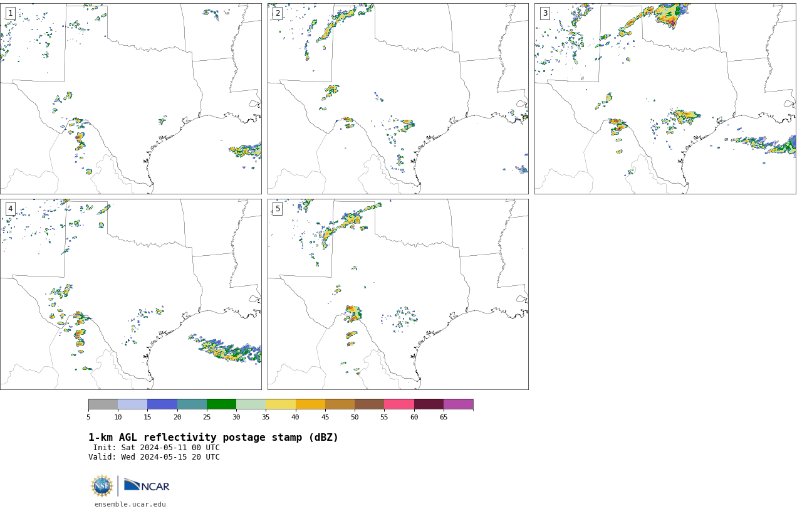The image size is (802, 511).
Task: Click the member number 5 label box
Action: tap(277, 209)
